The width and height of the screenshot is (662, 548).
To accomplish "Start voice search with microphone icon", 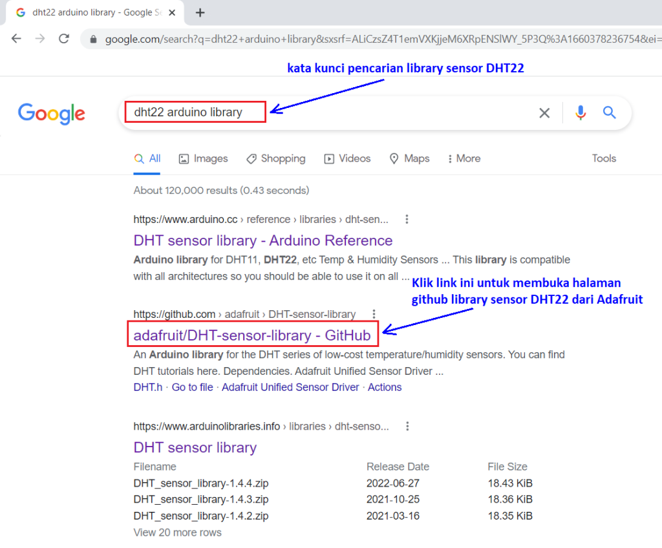I will coord(581,113).
